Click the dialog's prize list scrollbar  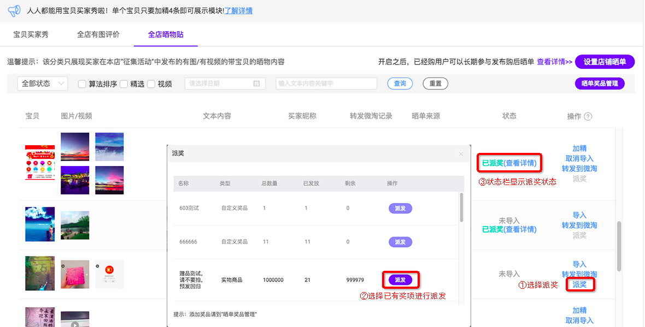[x=461, y=207]
